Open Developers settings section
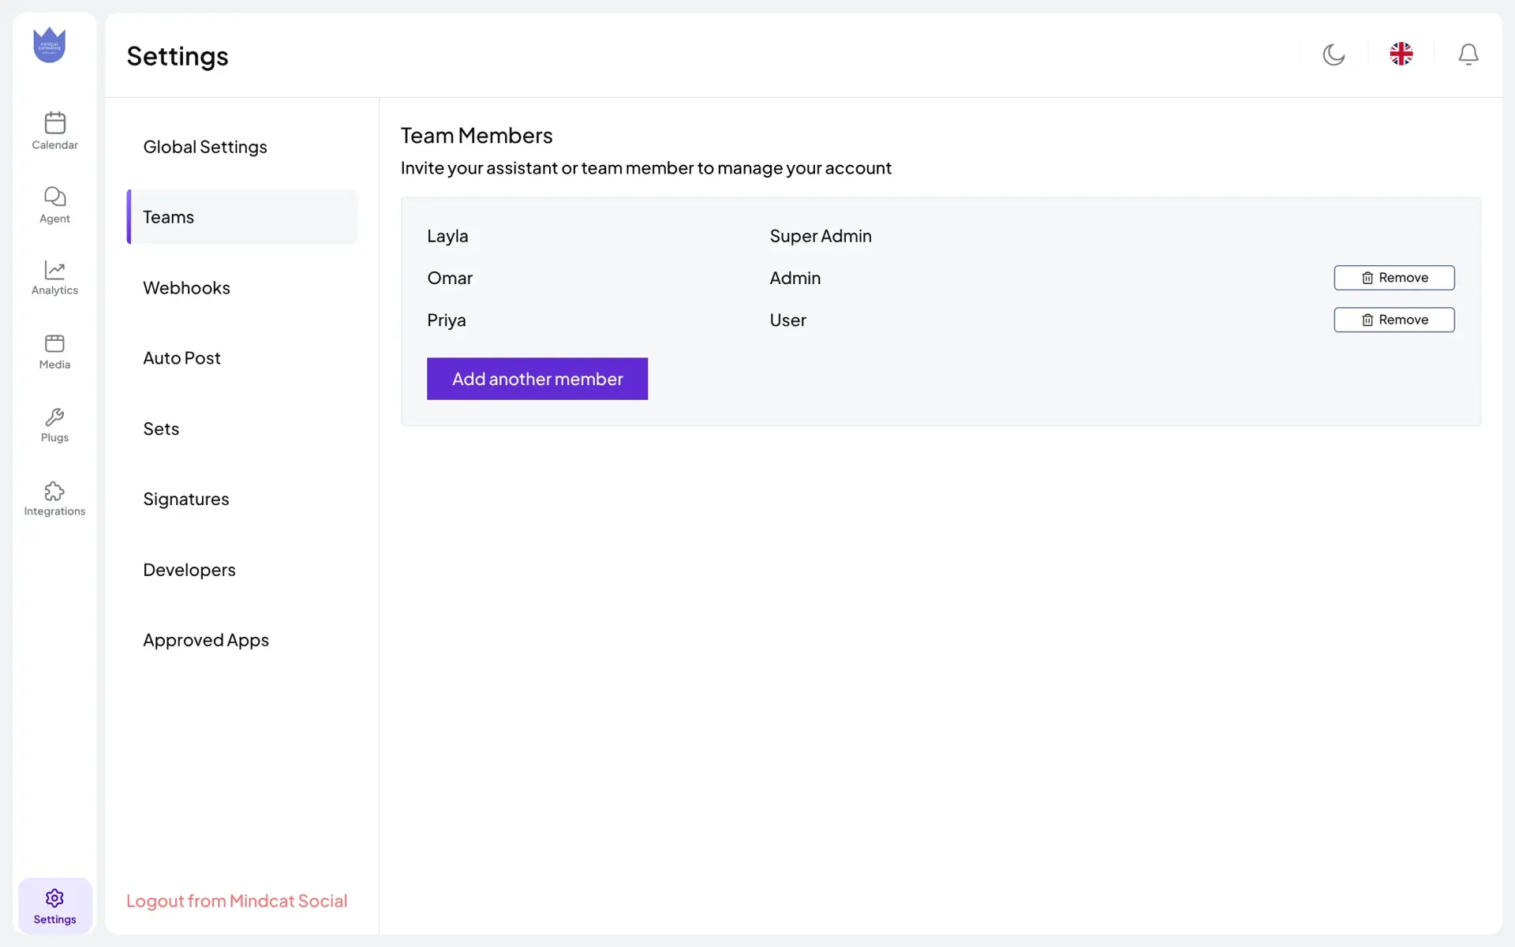This screenshot has height=947, width=1515. (x=242, y=570)
